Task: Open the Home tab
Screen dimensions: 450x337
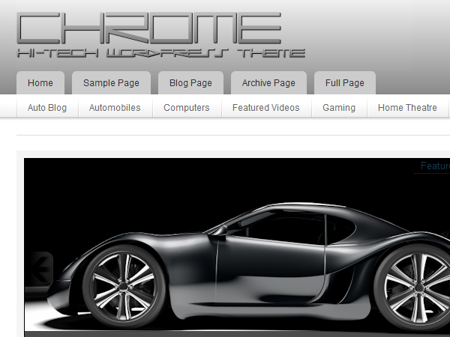Action: pyautogui.click(x=40, y=83)
